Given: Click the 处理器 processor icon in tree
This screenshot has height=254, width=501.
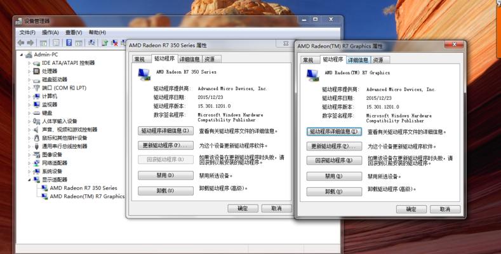Looking at the screenshot, I should [x=36, y=71].
